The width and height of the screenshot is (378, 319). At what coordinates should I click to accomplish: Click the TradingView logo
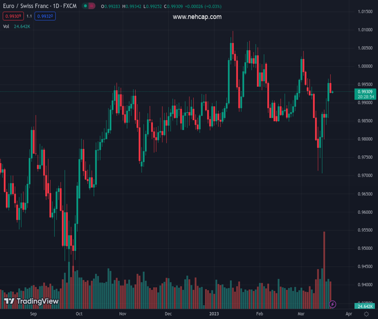coord(31,301)
